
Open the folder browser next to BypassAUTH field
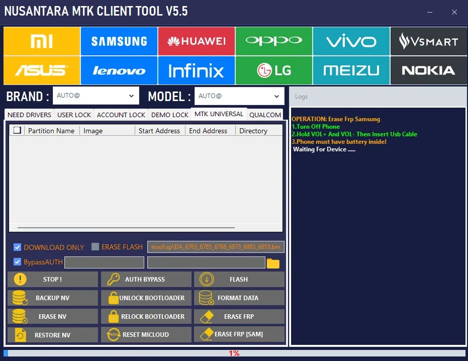tap(273, 262)
